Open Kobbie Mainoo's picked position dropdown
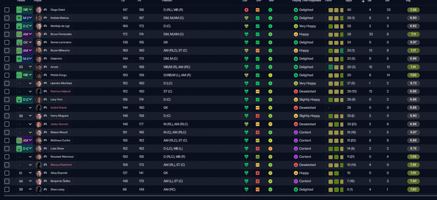The height and width of the screenshot is (200, 437). (24, 18)
